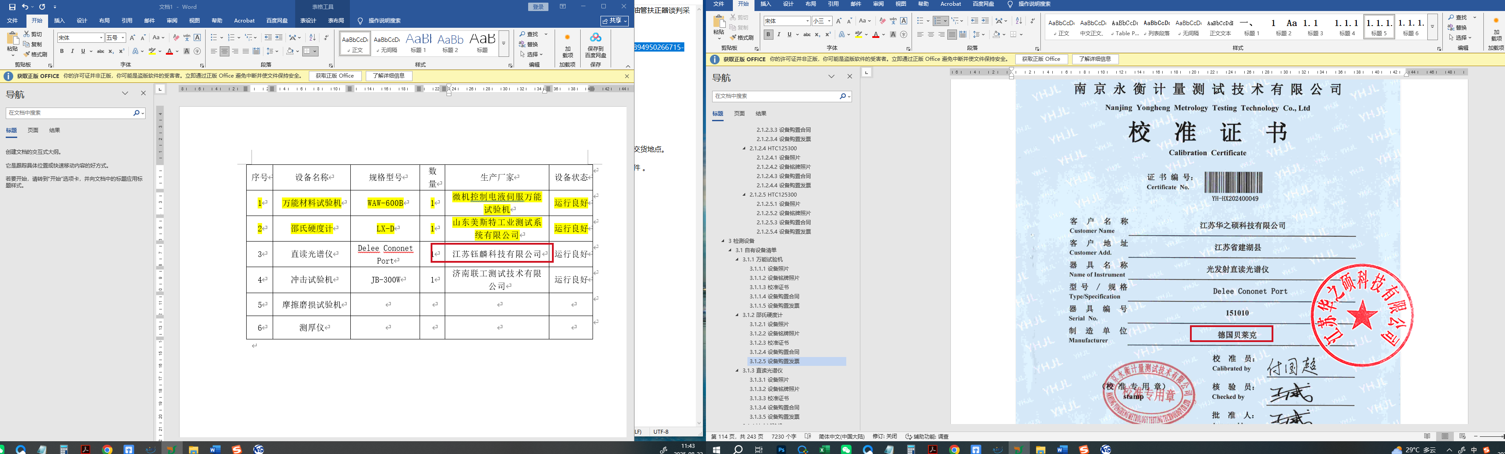Click the 共享 share button
1505x454 pixels.
(x=615, y=21)
